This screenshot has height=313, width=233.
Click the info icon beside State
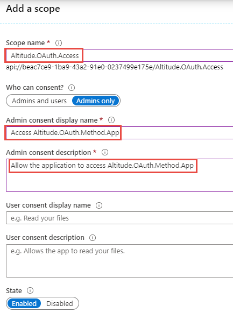tap(30, 290)
